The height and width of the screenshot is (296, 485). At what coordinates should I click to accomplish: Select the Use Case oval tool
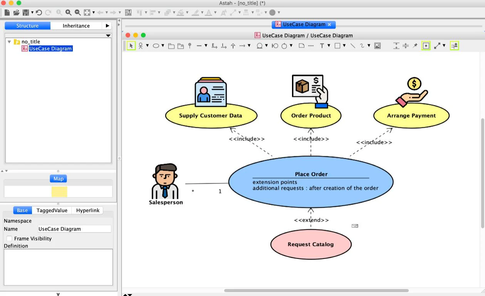point(156,46)
